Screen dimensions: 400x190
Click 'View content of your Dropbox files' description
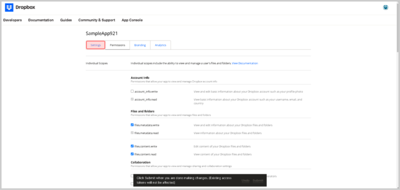[x=223, y=154]
